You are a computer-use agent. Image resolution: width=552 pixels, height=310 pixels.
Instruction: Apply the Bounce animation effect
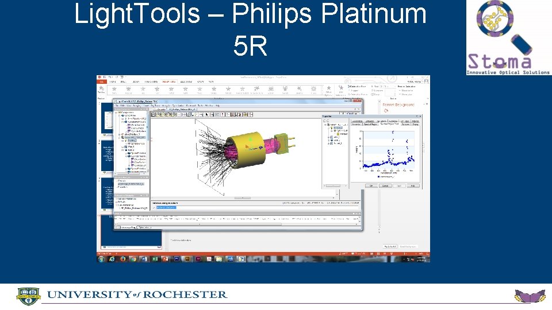pos(299,90)
